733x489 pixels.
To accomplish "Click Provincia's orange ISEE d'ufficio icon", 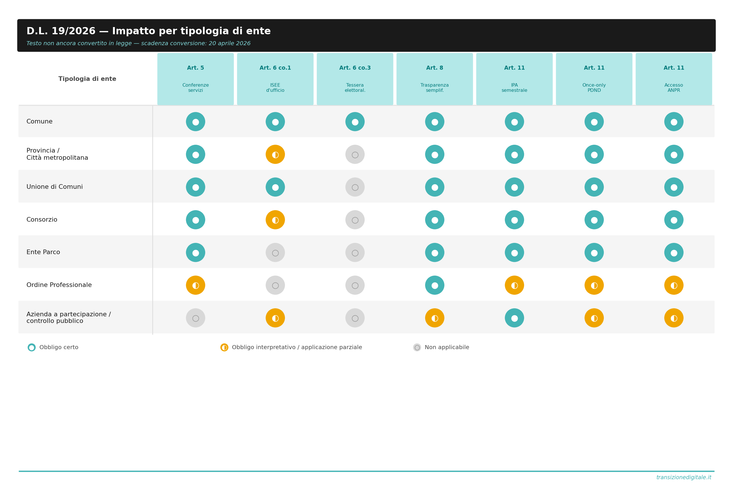I will coord(275,154).
